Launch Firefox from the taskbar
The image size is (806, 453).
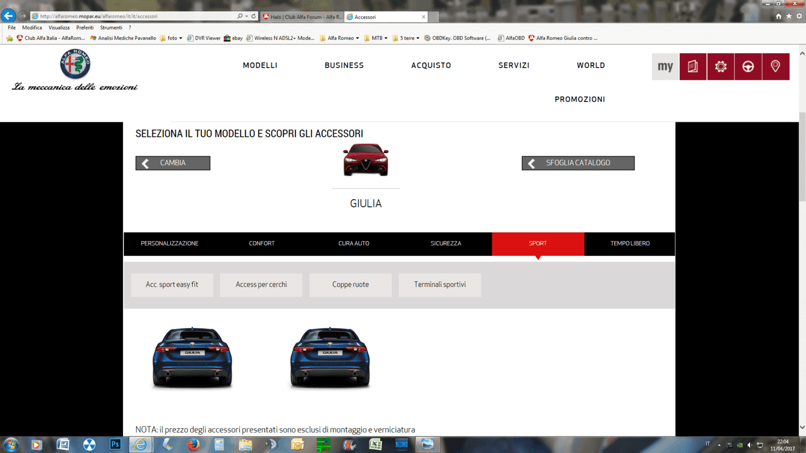pos(193,444)
